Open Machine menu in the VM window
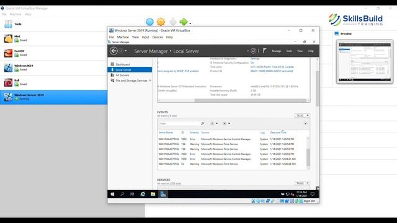The width and height of the screenshot is (397, 223). pos(123,37)
